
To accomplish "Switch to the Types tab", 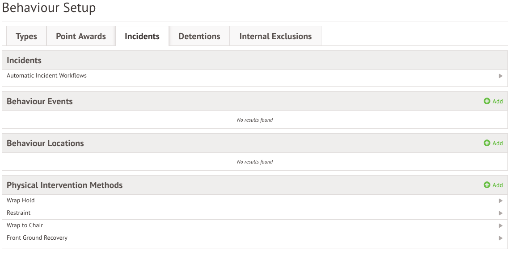I will [26, 37].
